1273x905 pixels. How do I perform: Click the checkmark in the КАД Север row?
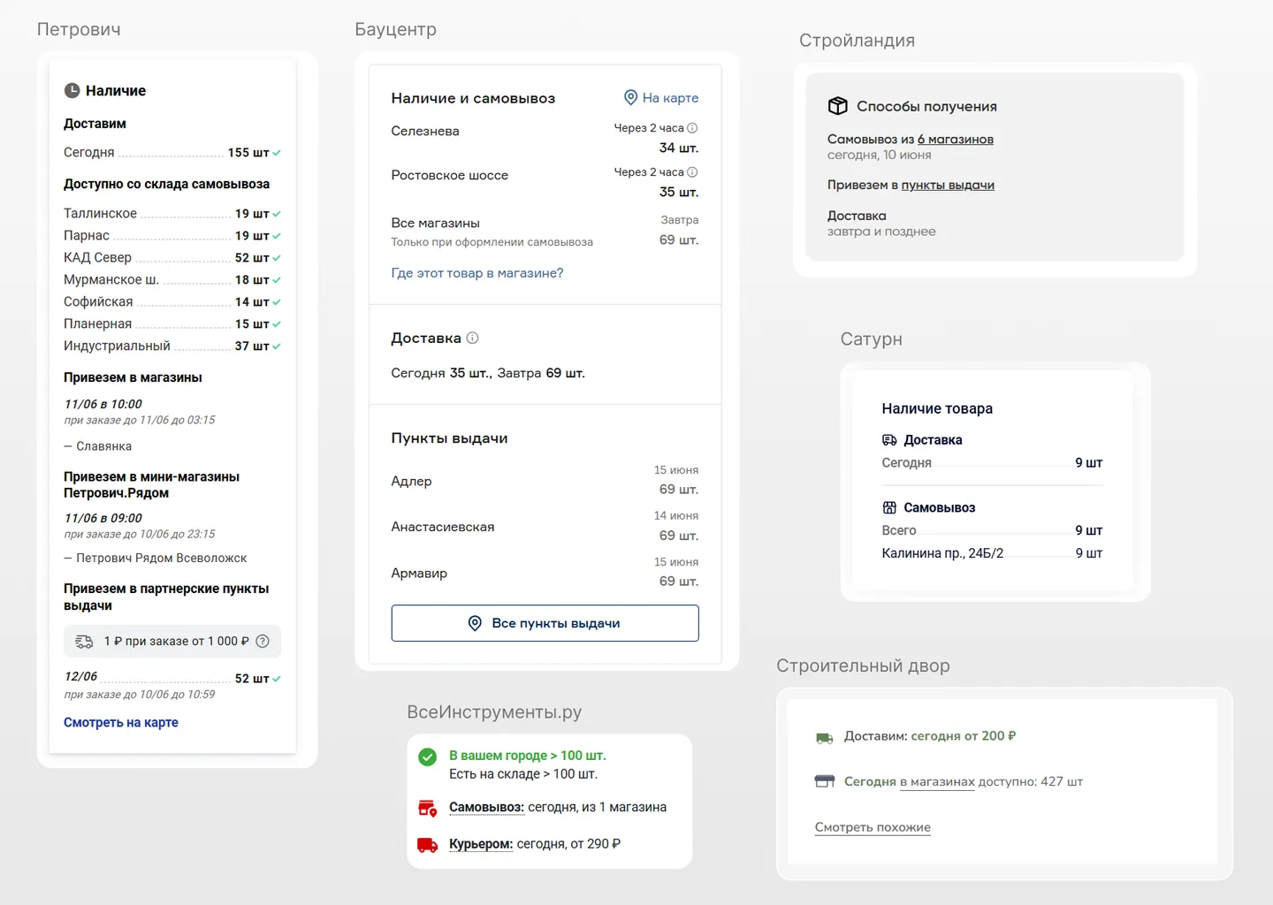[x=277, y=258]
